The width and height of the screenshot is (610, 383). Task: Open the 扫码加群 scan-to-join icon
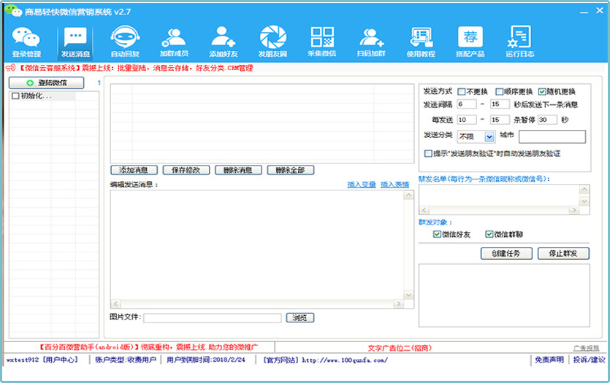(x=372, y=42)
